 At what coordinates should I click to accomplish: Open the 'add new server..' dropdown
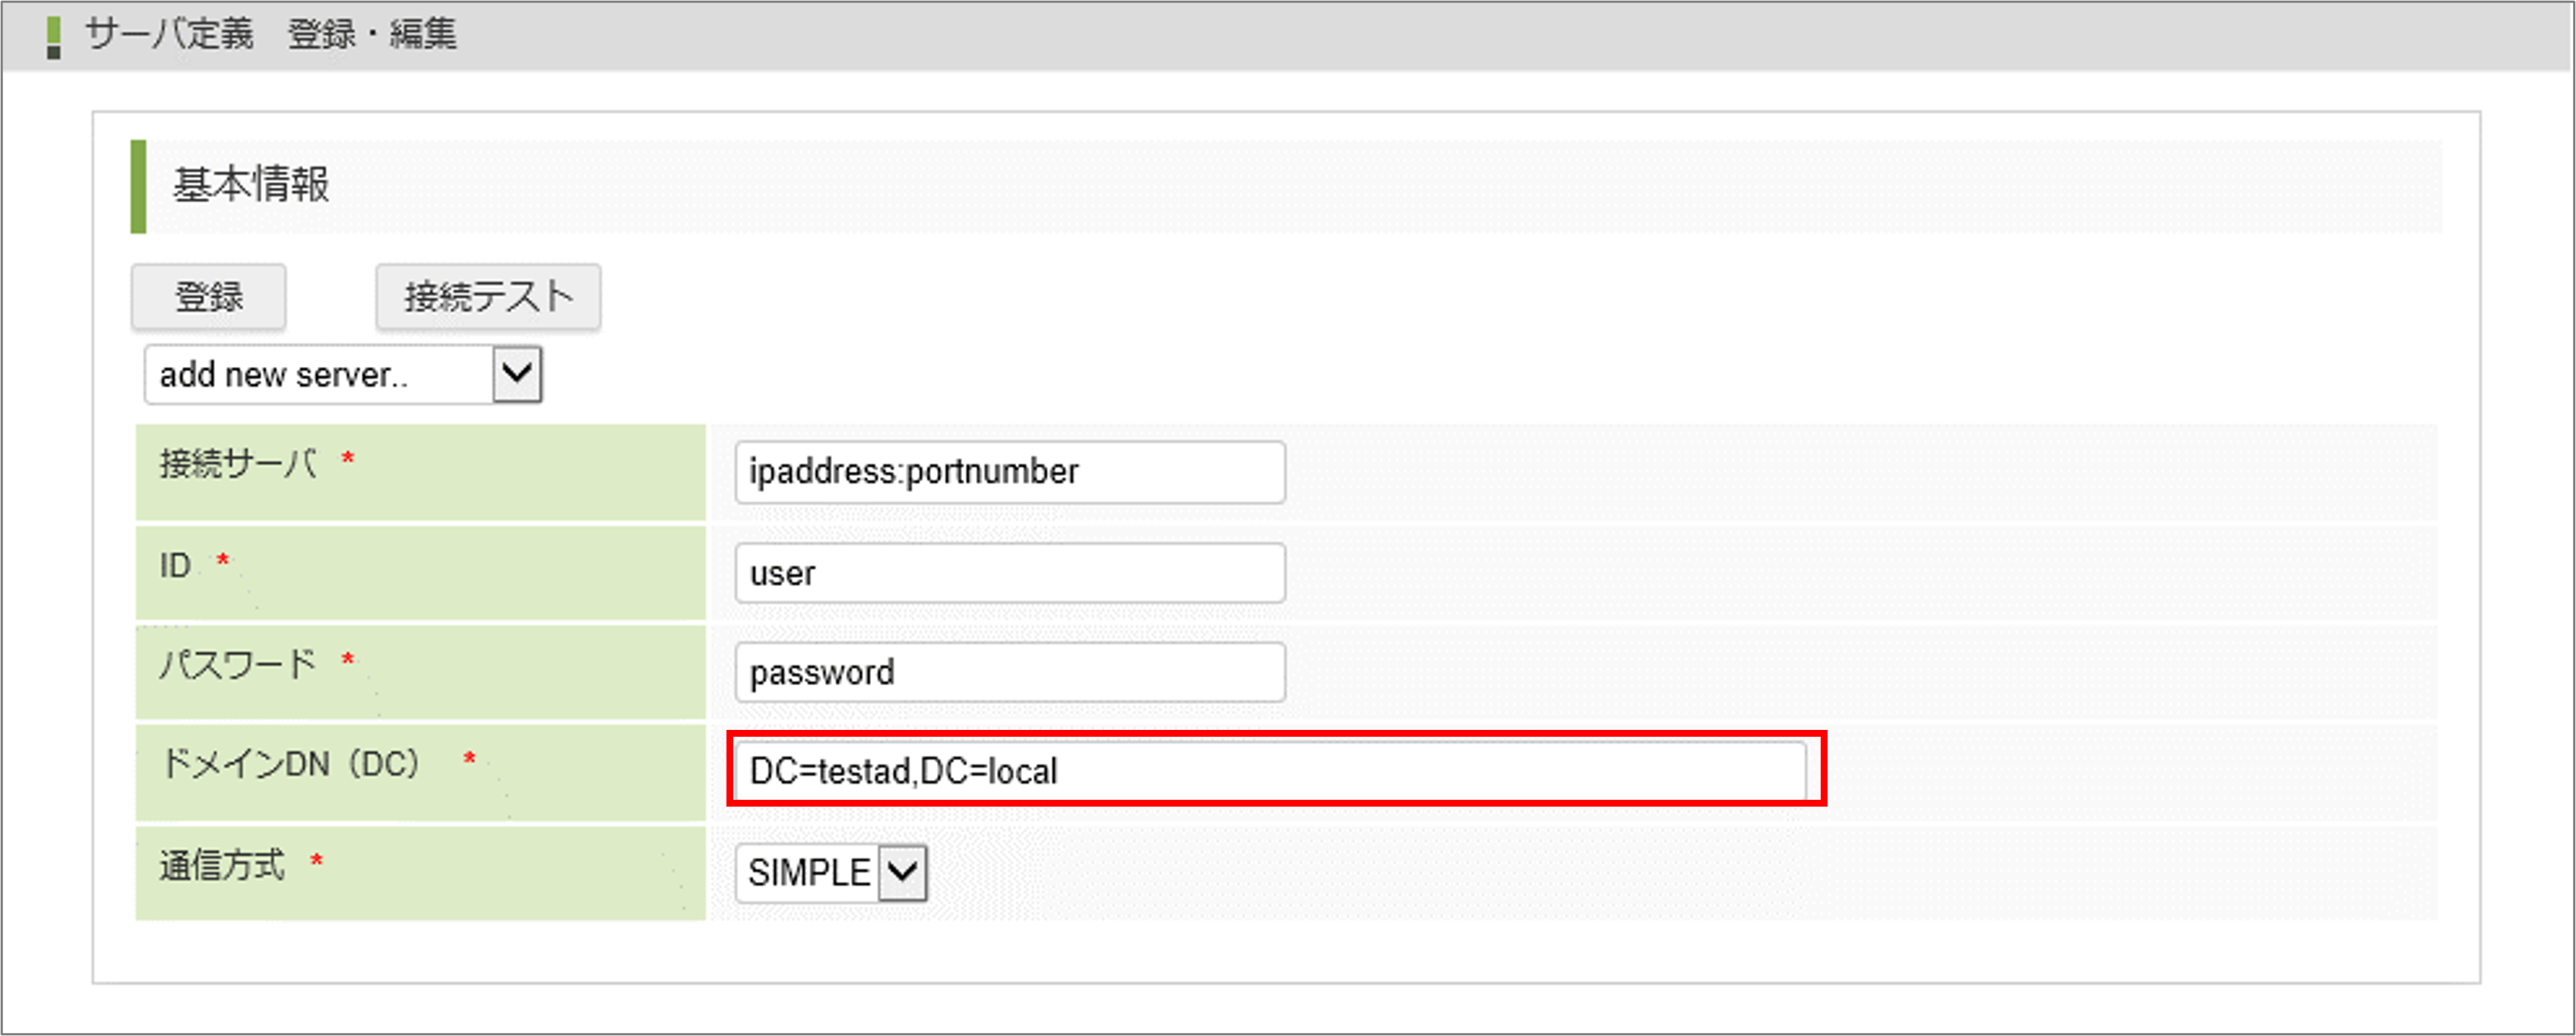(x=320, y=375)
